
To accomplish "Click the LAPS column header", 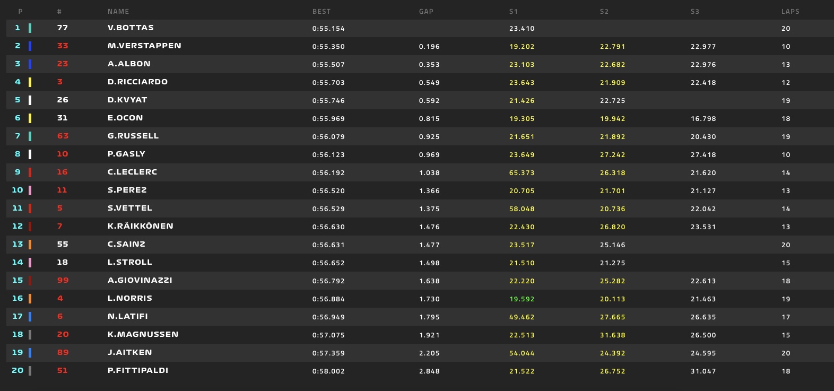I will tap(790, 12).
